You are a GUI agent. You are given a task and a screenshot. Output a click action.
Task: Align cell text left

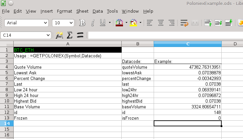150,23
